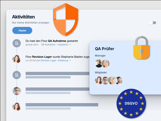Click the yellow padlock icon

coord(141,48)
